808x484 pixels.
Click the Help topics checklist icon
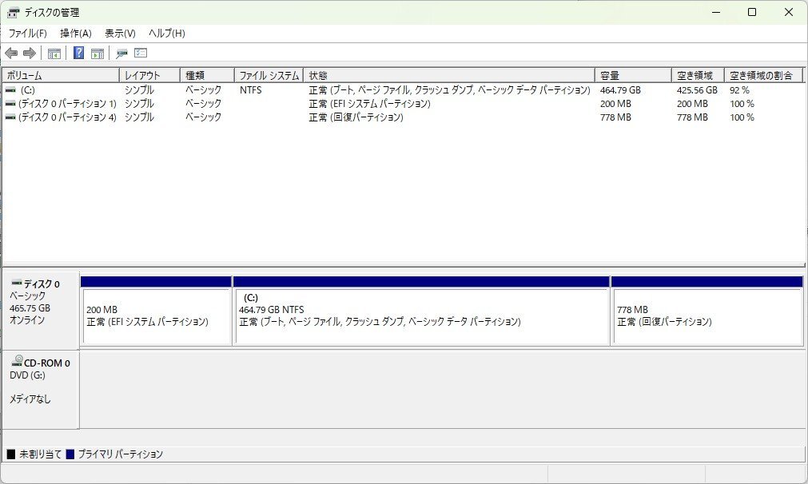coord(141,53)
